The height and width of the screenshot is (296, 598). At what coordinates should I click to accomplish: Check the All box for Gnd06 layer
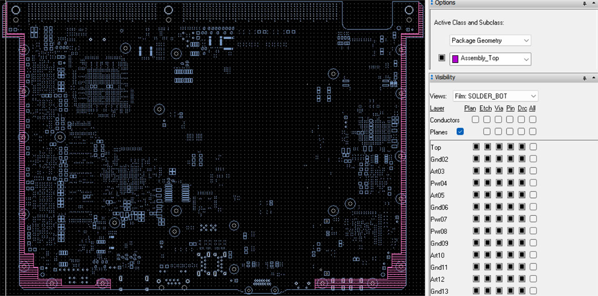(x=533, y=207)
